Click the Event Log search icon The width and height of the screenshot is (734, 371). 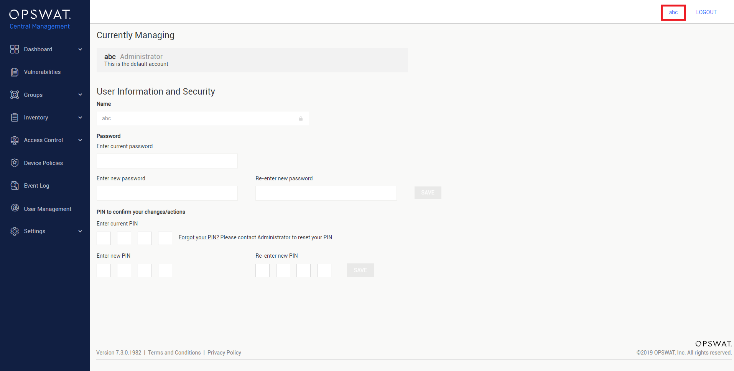click(15, 186)
